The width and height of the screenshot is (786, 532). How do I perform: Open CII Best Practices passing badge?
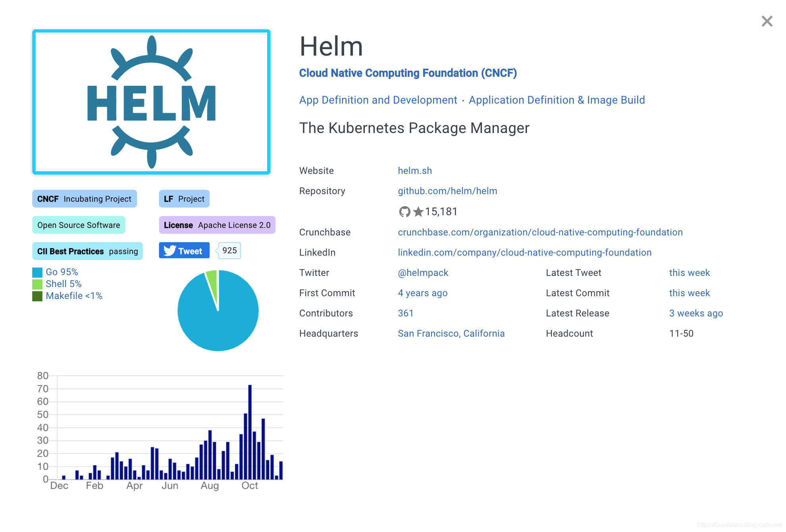pos(87,251)
